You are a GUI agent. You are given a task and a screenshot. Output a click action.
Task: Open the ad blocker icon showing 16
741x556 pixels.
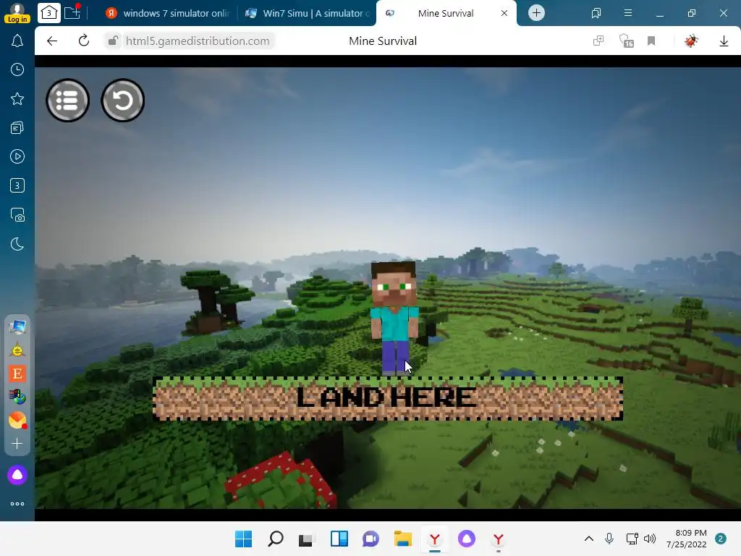point(626,41)
